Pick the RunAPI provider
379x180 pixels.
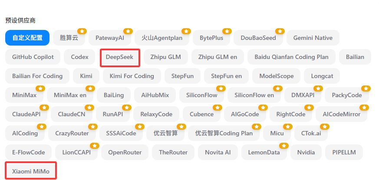[x=112, y=114]
